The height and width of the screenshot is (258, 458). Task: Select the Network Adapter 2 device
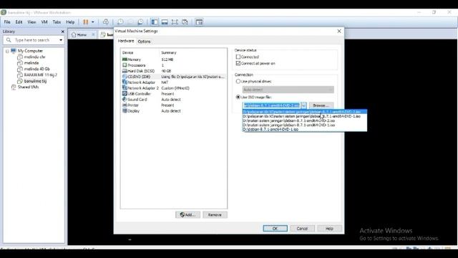pyautogui.click(x=173, y=88)
